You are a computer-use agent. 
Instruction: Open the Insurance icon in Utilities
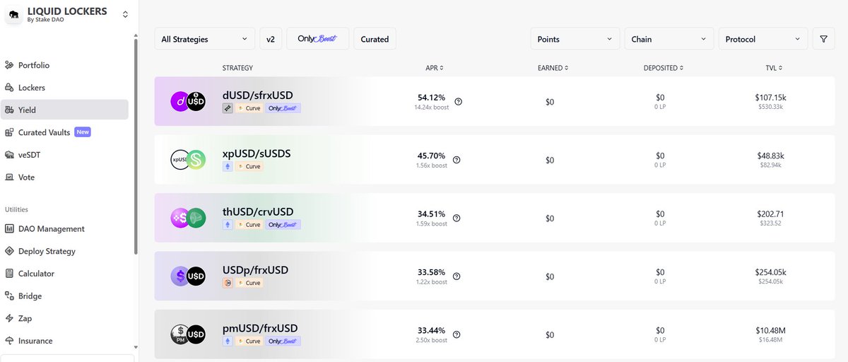tap(9, 341)
